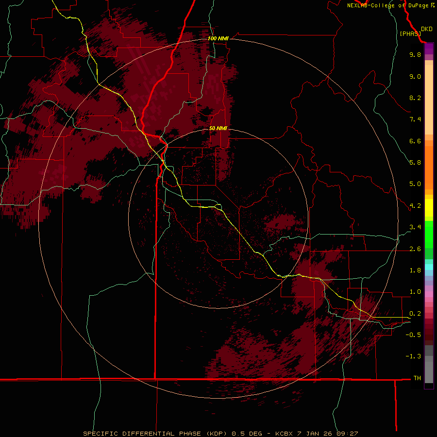The image size is (437, 437).
Task: Click the -0.5 scale value
Action: tap(413, 335)
